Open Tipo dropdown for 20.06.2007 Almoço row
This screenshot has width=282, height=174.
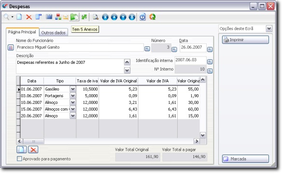coord(73,116)
